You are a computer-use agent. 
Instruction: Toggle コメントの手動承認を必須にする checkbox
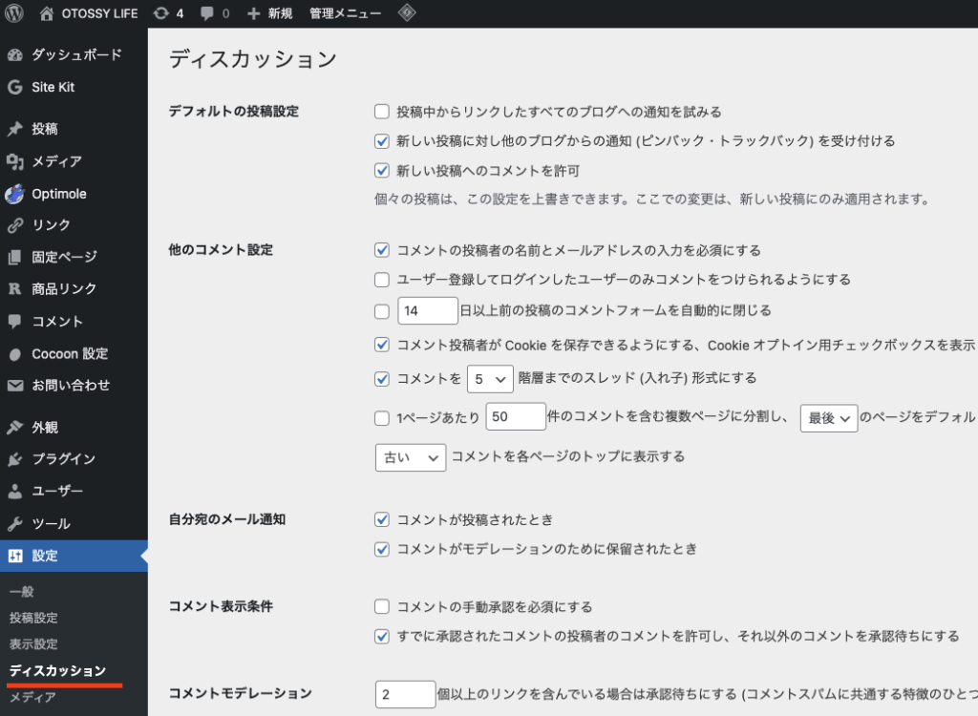point(382,606)
